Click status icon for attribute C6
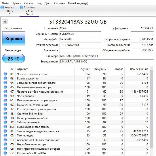 pyautogui.click(x=5, y=149)
